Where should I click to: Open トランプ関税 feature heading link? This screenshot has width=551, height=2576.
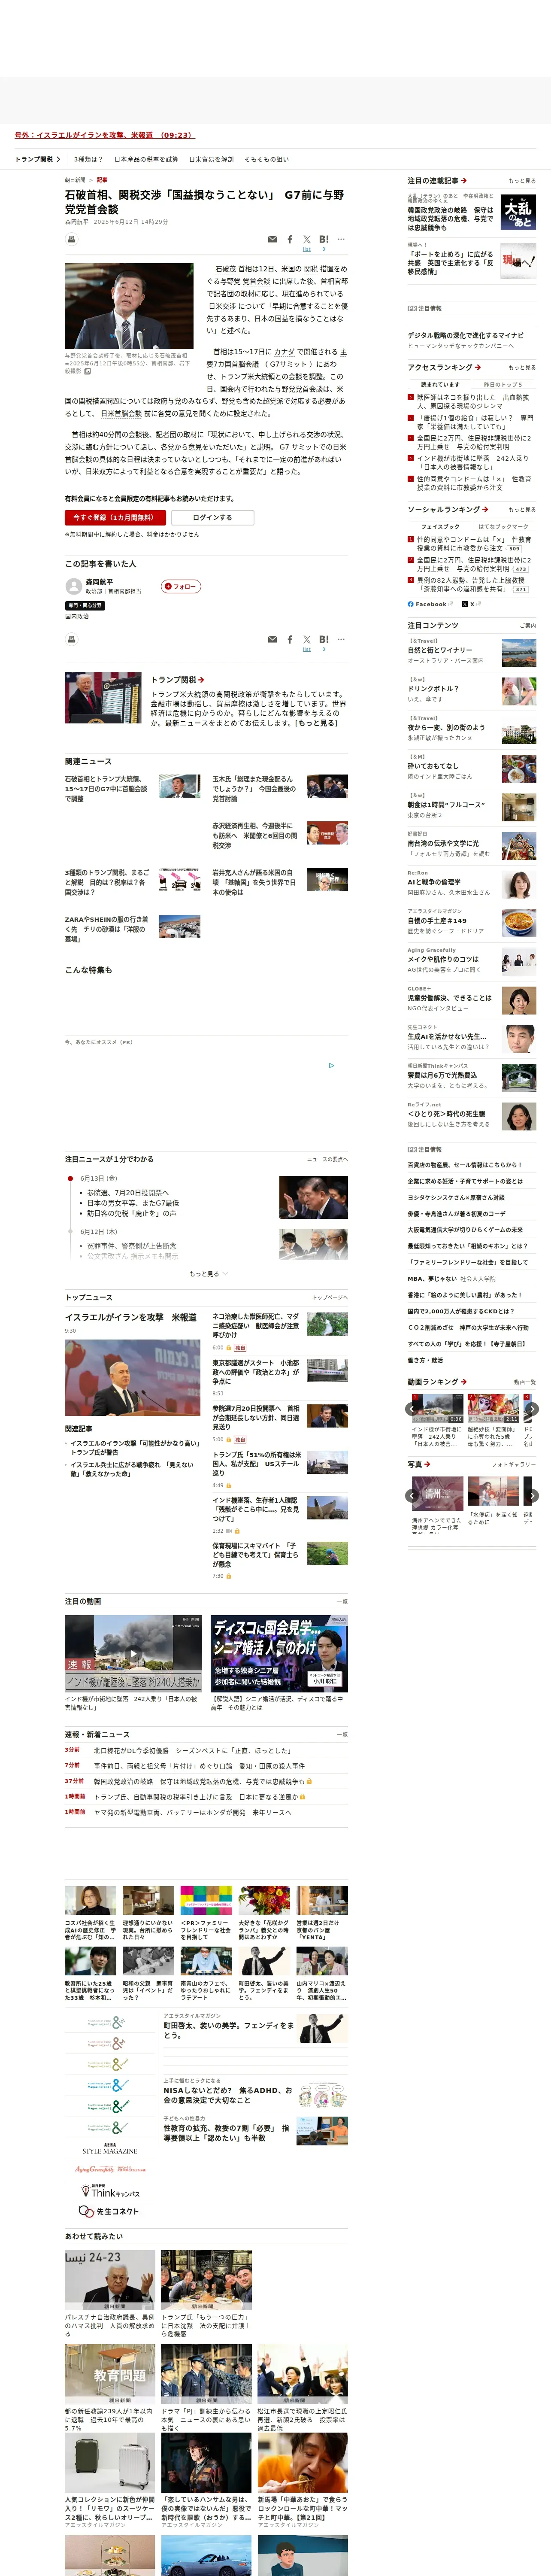[x=178, y=679]
